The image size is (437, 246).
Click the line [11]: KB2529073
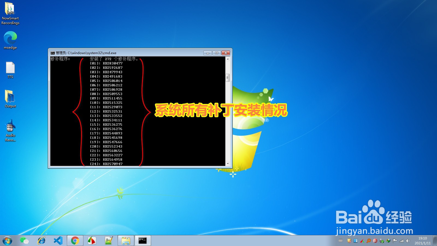tap(106, 107)
